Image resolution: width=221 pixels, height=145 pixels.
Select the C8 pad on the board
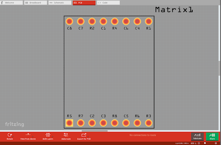tap(69, 21)
